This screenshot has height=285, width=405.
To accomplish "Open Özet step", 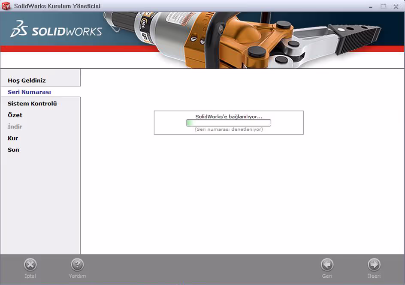I will (x=15, y=115).
